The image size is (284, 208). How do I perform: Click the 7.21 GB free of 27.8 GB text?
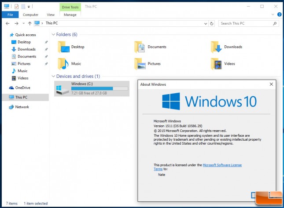click(x=89, y=93)
